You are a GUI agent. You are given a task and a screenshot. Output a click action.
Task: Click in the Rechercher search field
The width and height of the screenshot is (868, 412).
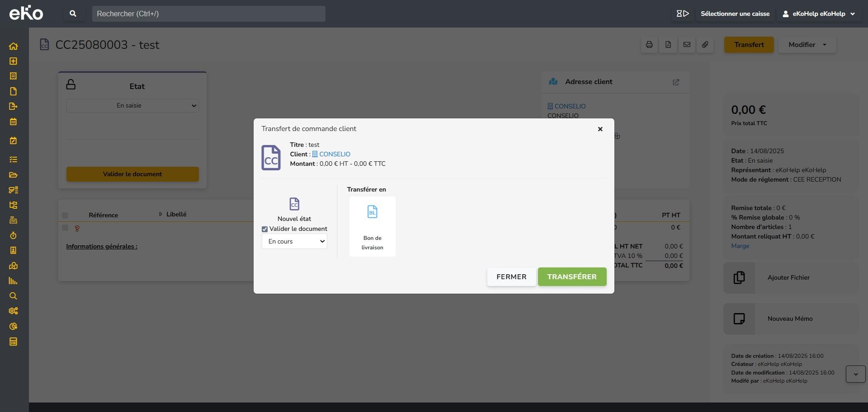pos(208,14)
